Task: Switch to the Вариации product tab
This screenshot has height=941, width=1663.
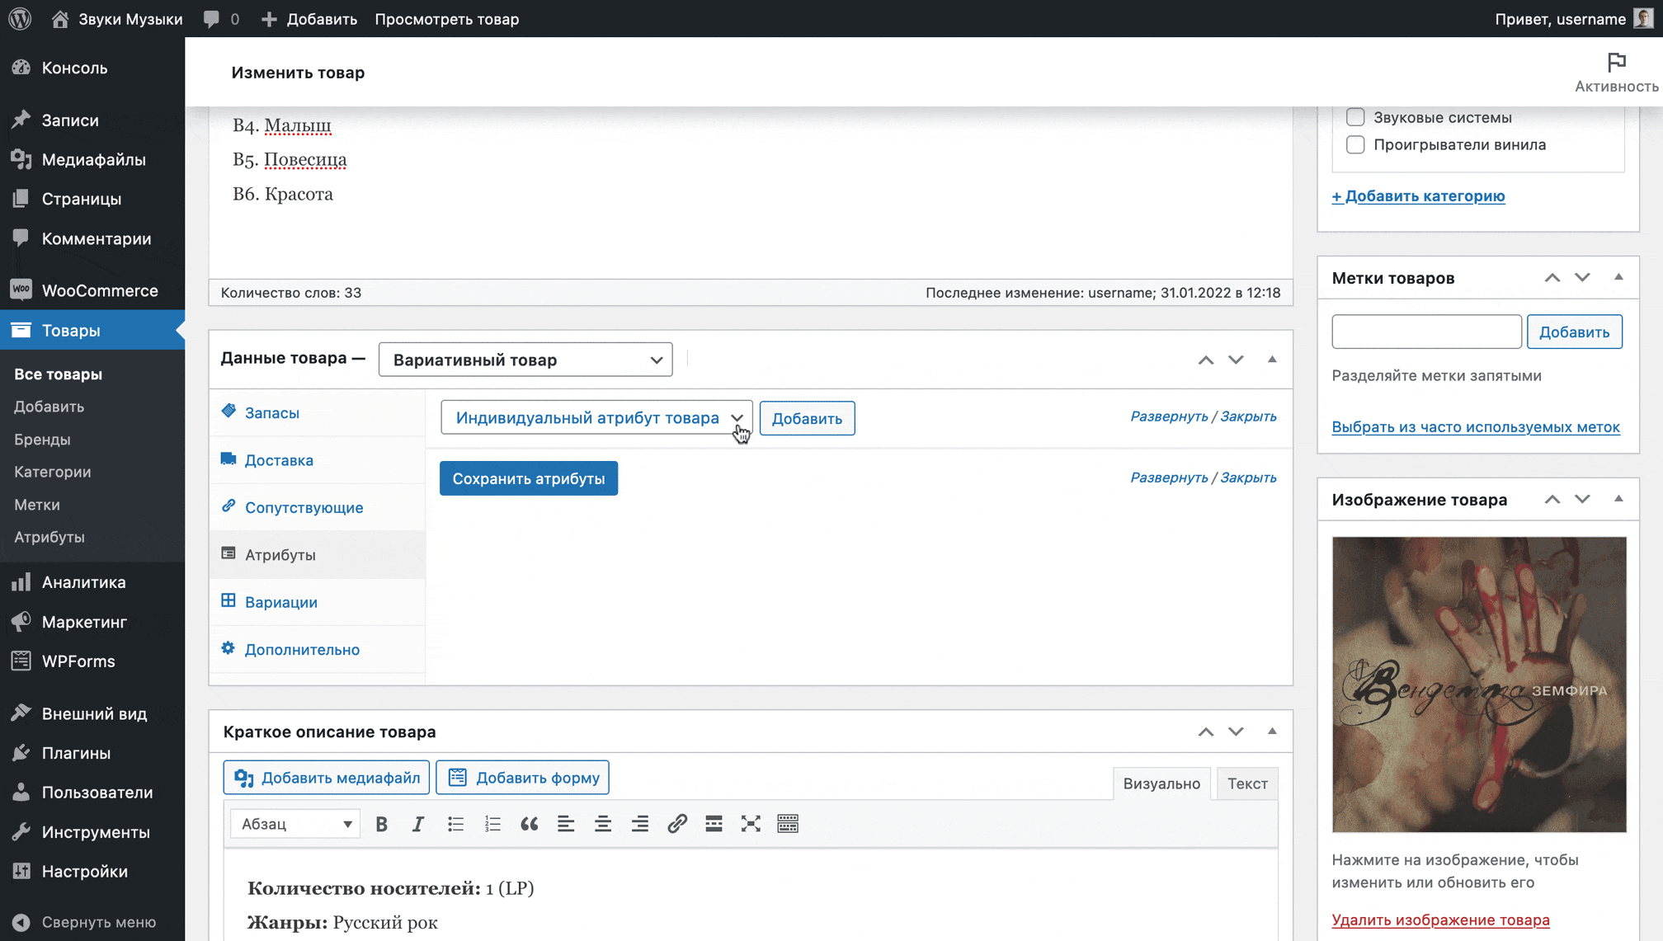Action: (x=281, y=602)
